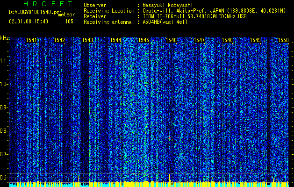Click the 0.6 kHz axis tick label
294x187 pixels.
pyautogui.click(x=4, y=178)
